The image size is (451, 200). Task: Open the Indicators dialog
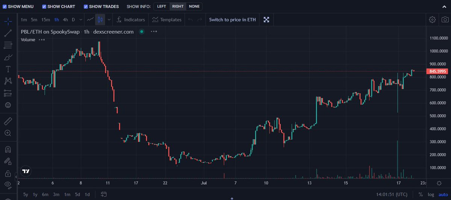pos(130,20)
